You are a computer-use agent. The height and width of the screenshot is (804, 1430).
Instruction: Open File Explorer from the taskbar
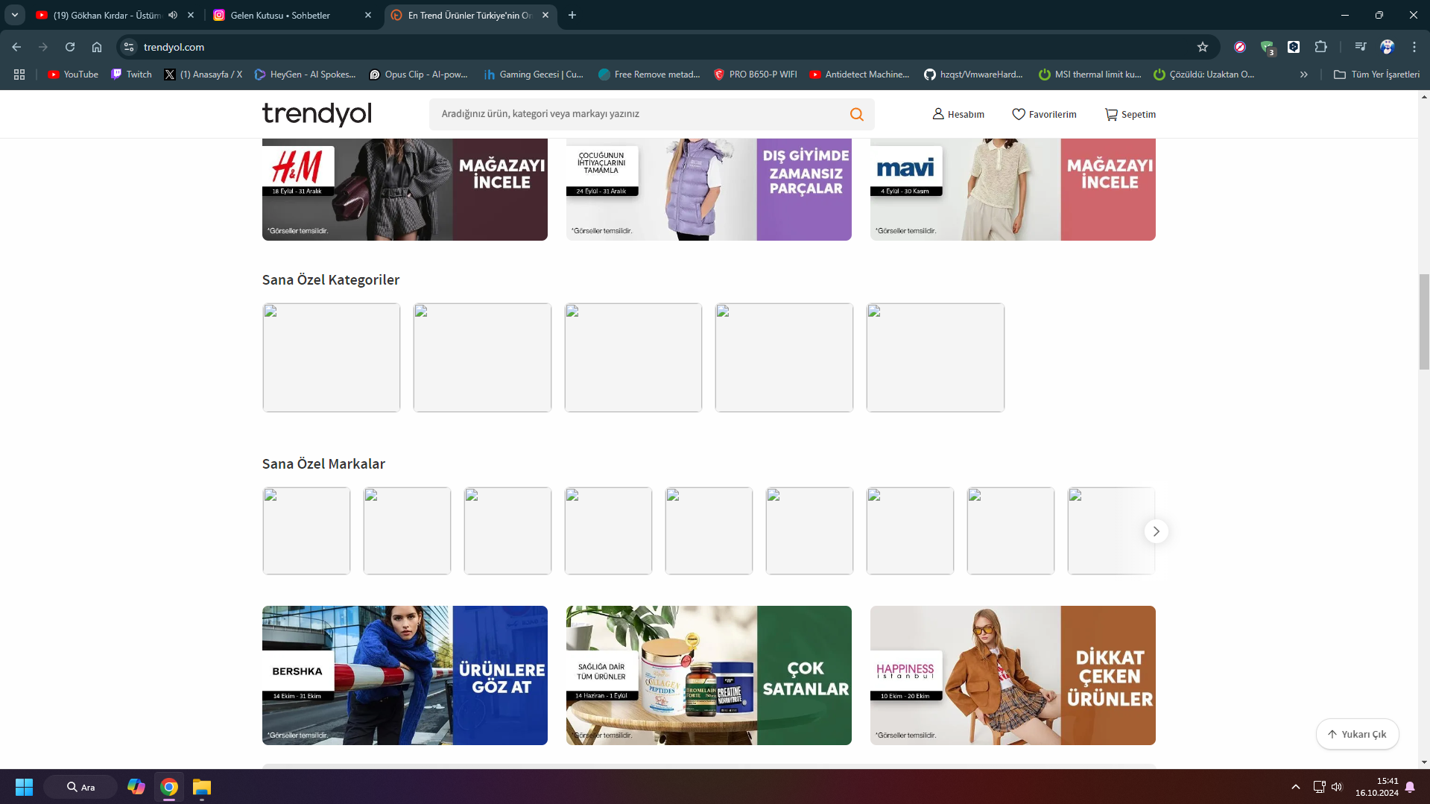click(202, 787)
